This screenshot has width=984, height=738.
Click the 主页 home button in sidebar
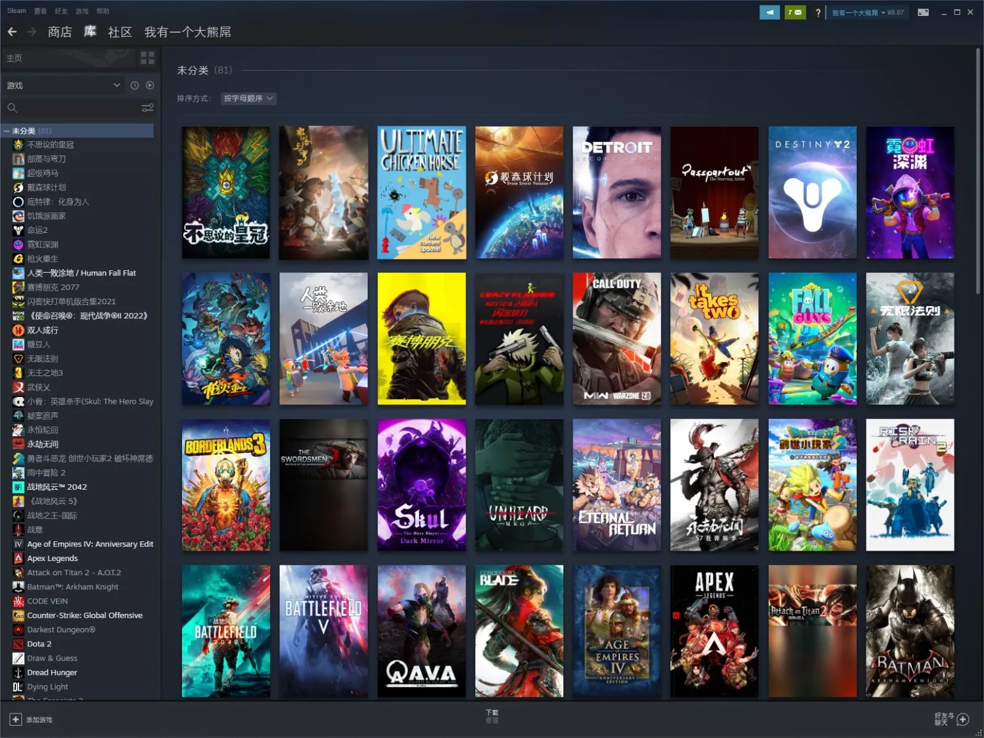pos(68,58)
